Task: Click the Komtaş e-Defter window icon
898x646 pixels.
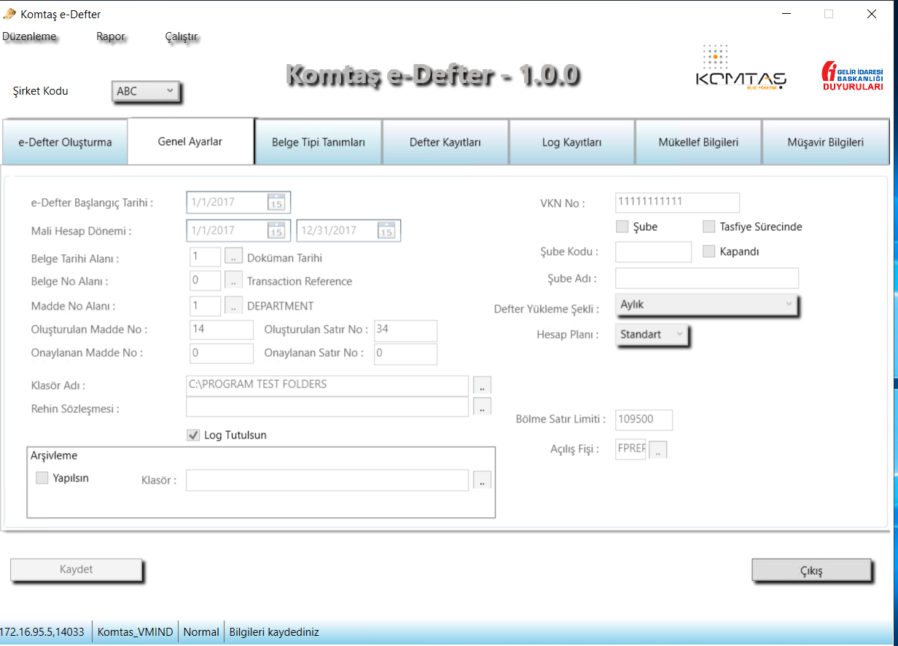Action: [9, 14]
